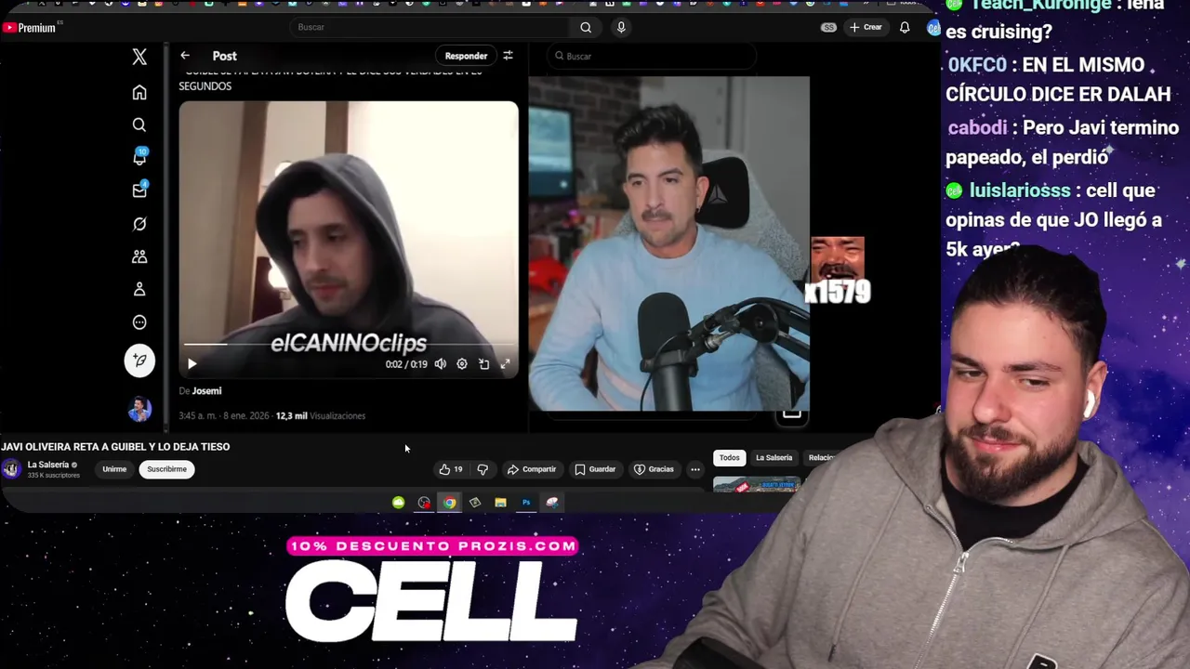The image size is (1190, 669).
Task: Click La Salsería channel avatar
Action: tap(11, 469)
